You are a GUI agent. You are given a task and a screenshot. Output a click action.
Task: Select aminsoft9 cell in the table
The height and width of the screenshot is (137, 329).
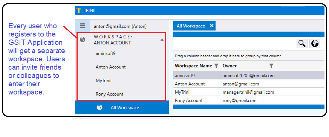pyautogui.click(x=197, y=76)
